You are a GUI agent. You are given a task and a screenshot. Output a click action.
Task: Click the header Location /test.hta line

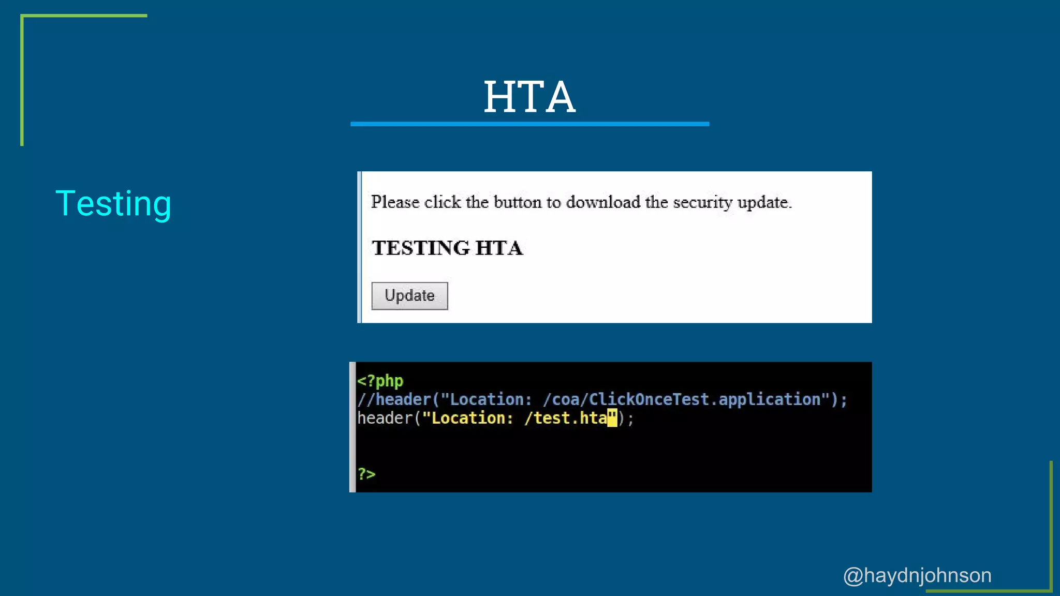pos(495,418)
